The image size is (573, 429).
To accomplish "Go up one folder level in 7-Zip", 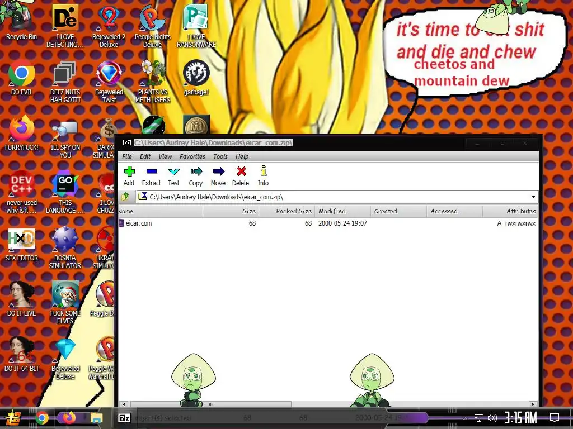I will tap(125, 197).
